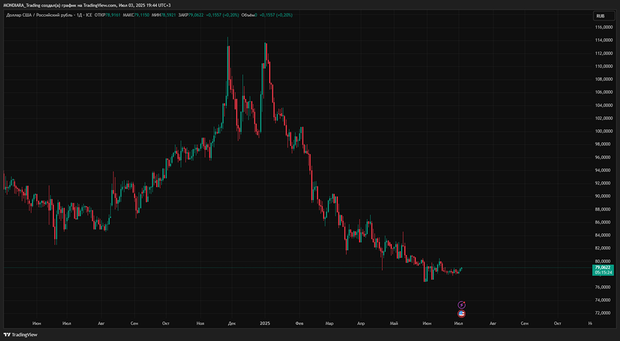Click the countdown timer 05:15:24
Screen dimensions: 620x341
coord(603,272)
